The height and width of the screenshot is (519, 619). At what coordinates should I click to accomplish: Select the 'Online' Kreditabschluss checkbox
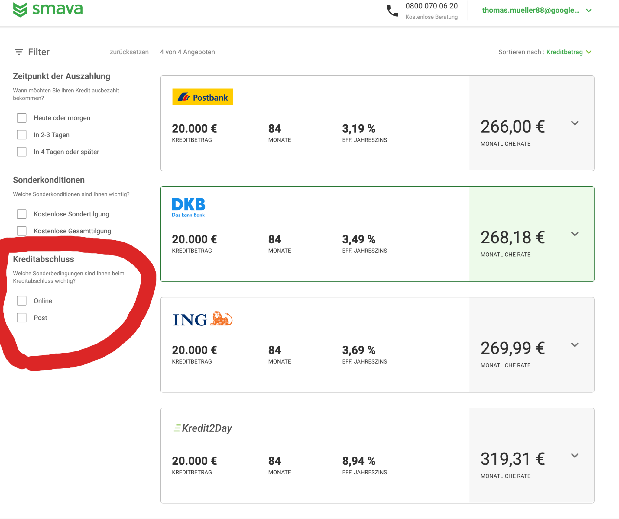pyautogui.click(x=22, y=301)
